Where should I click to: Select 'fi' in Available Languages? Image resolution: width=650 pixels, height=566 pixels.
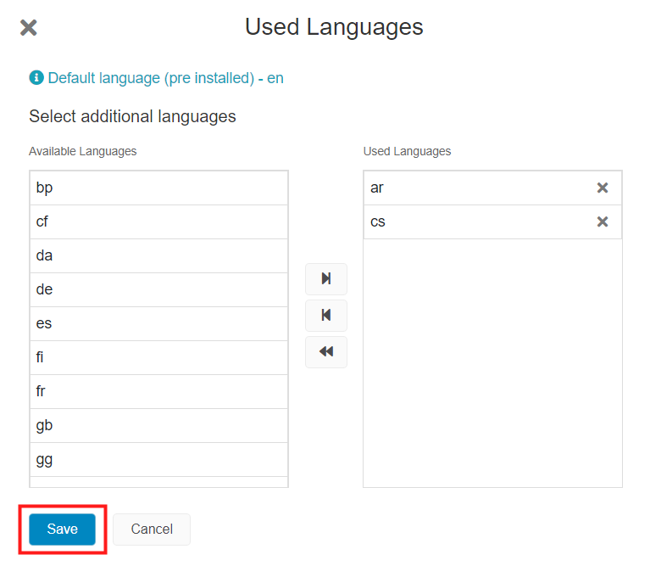tap(158, 358)
